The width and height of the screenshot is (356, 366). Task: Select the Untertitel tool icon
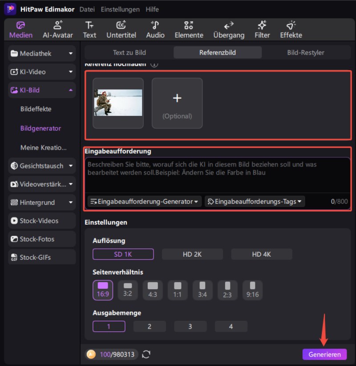pos(121,29)
